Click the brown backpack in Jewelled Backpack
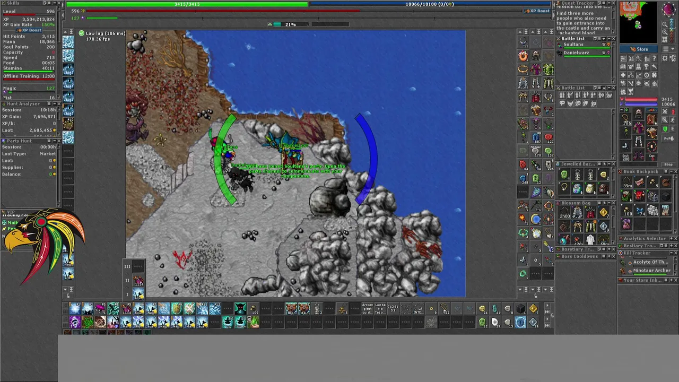This screenshot has height=382, width=679. 604,189
